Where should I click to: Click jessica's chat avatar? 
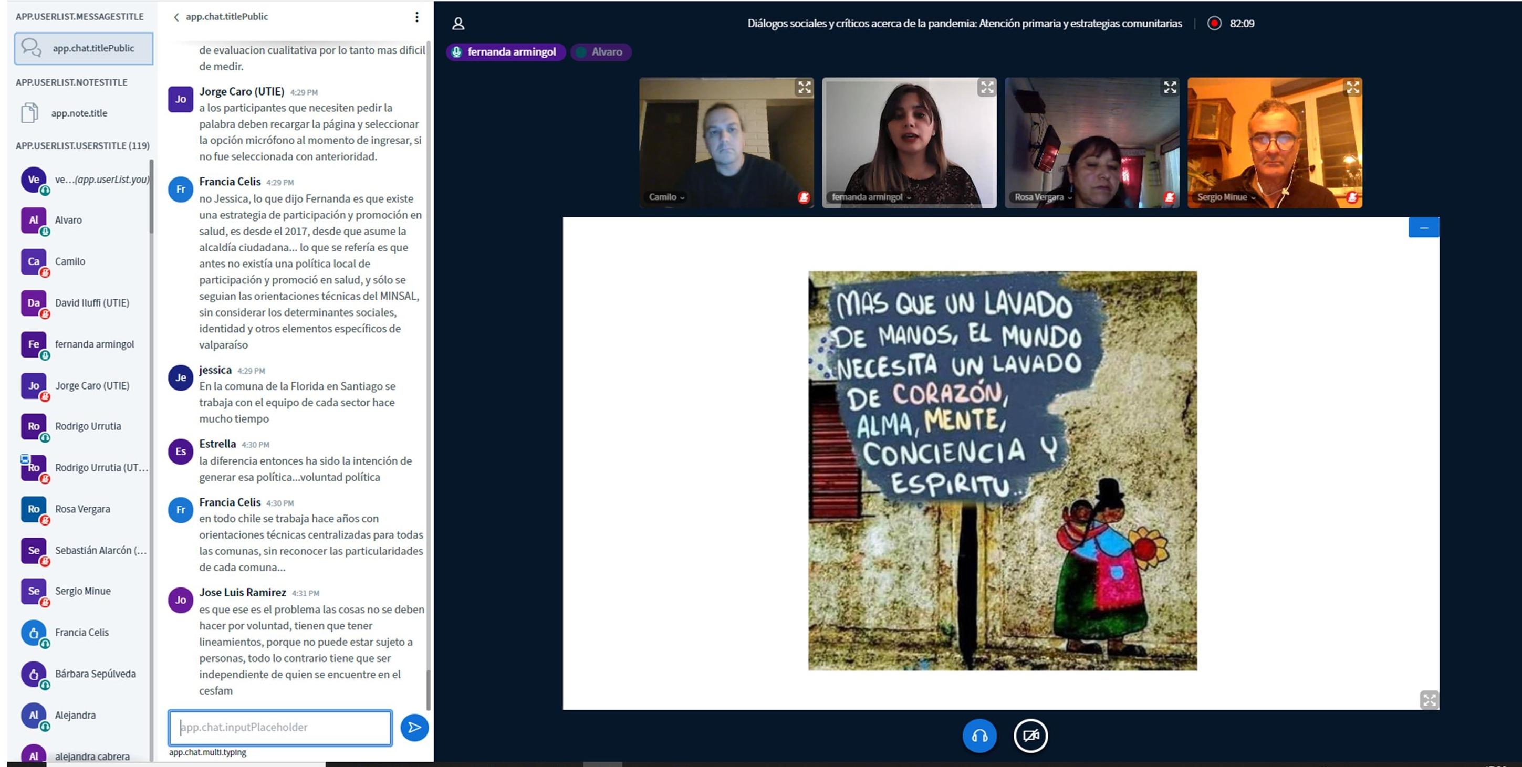click(x=181, y=378)
